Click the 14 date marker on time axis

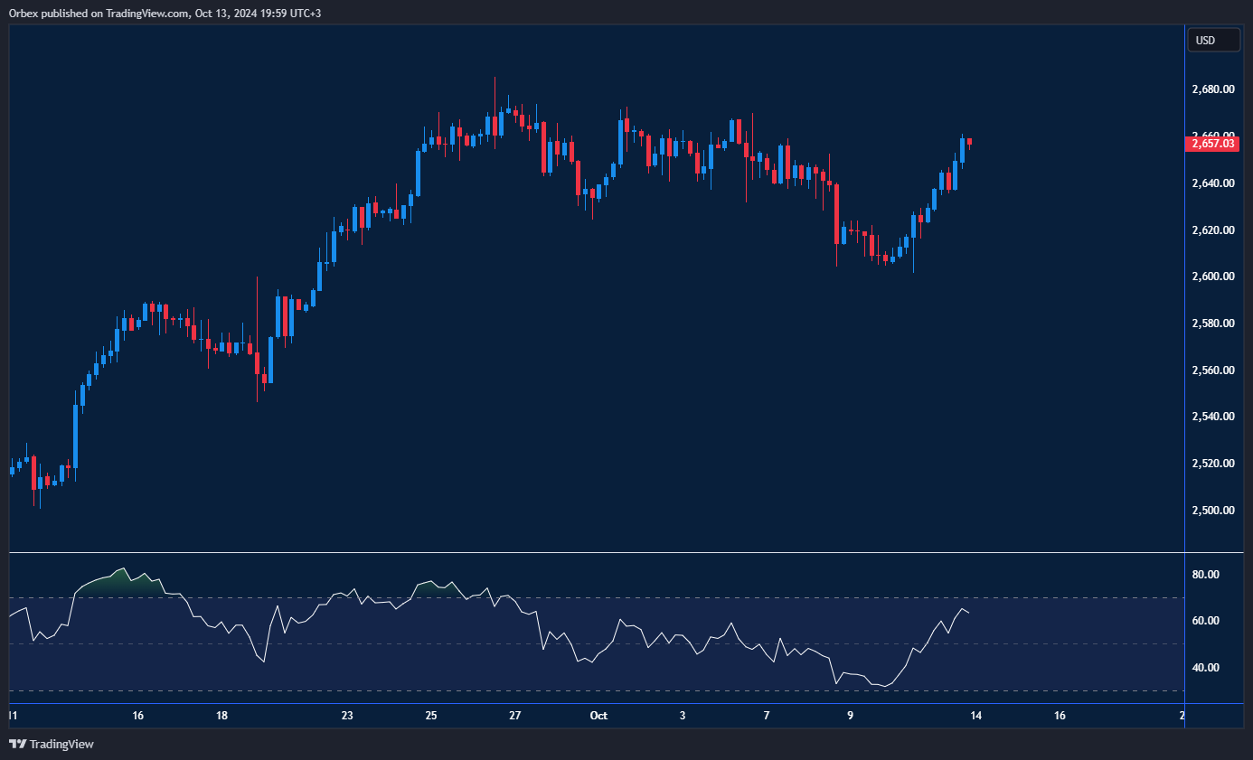tap(976, 716)
